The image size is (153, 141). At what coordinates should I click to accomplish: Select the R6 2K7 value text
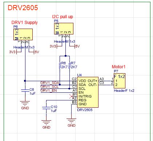64,67
